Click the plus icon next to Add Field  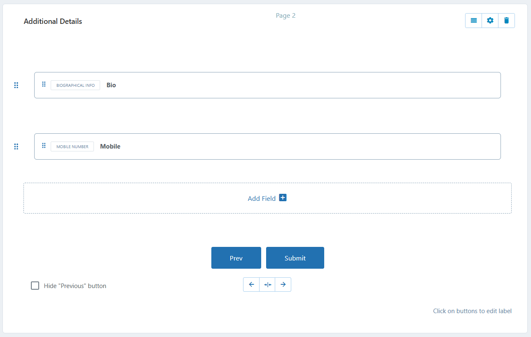283,198
